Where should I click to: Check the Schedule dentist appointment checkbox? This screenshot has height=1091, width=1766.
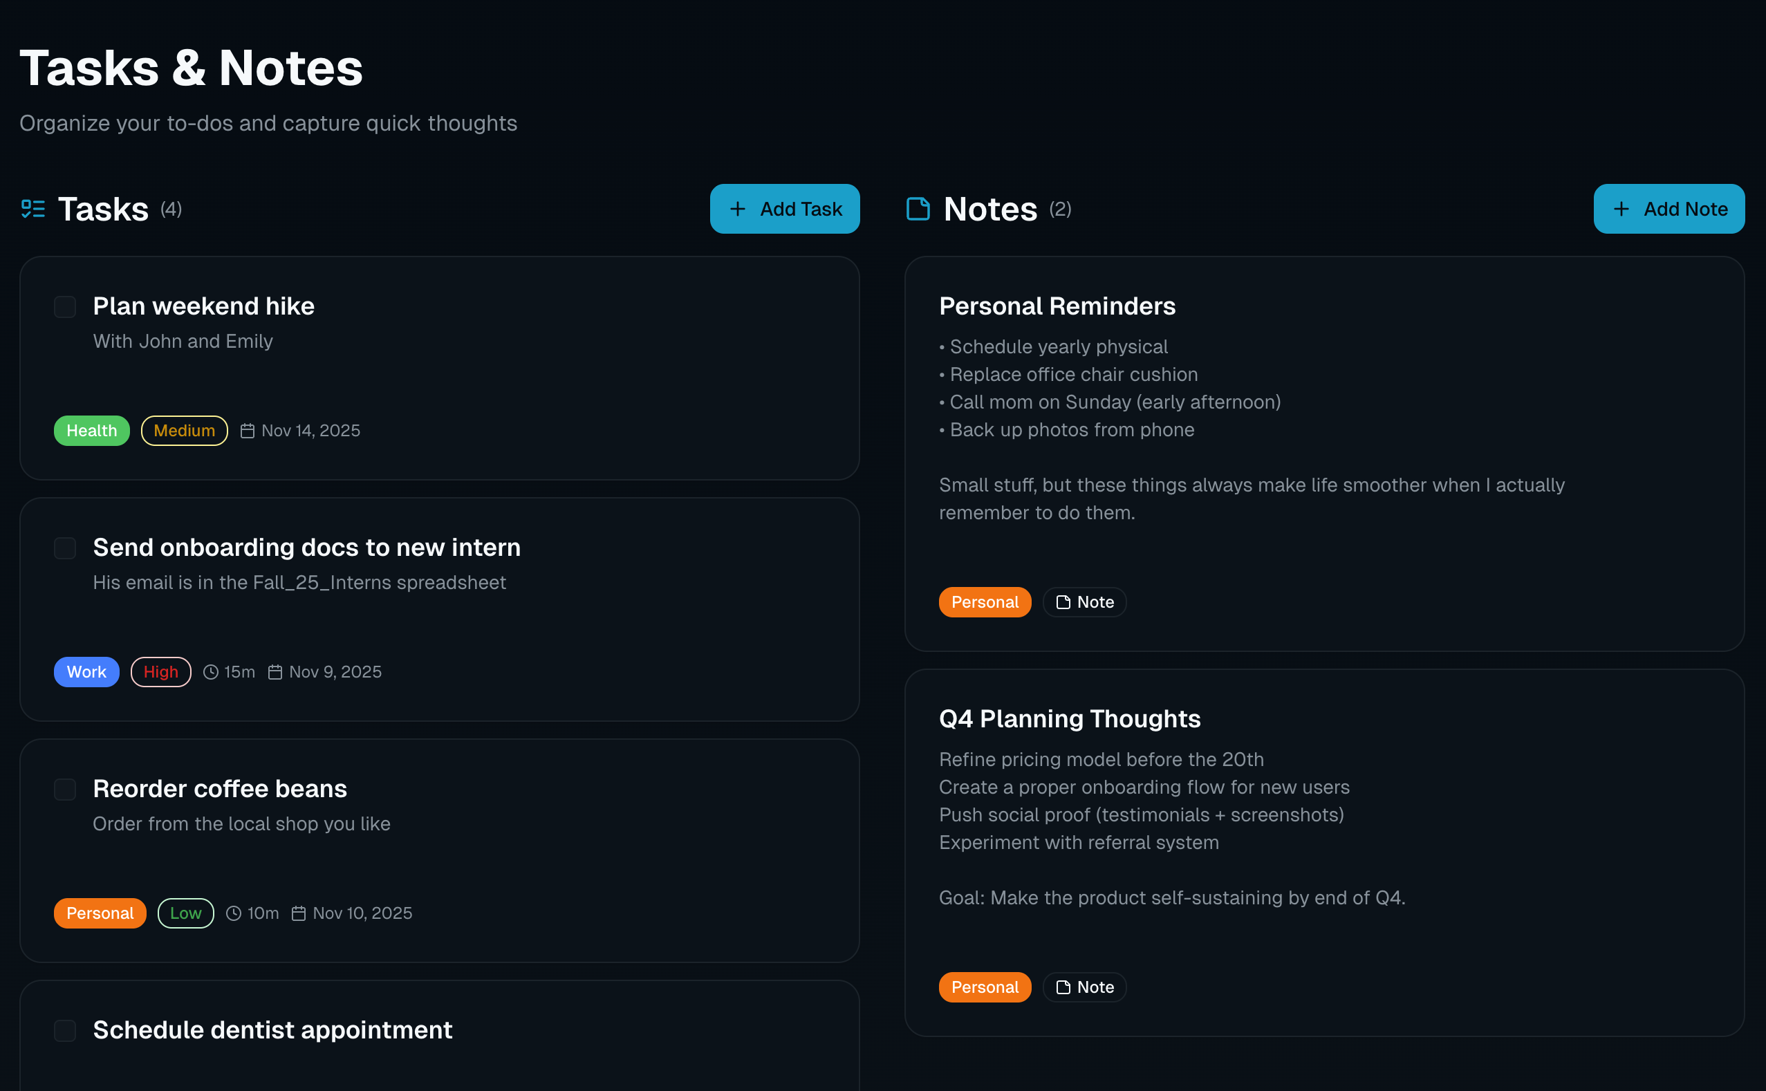coord(65,1030)
